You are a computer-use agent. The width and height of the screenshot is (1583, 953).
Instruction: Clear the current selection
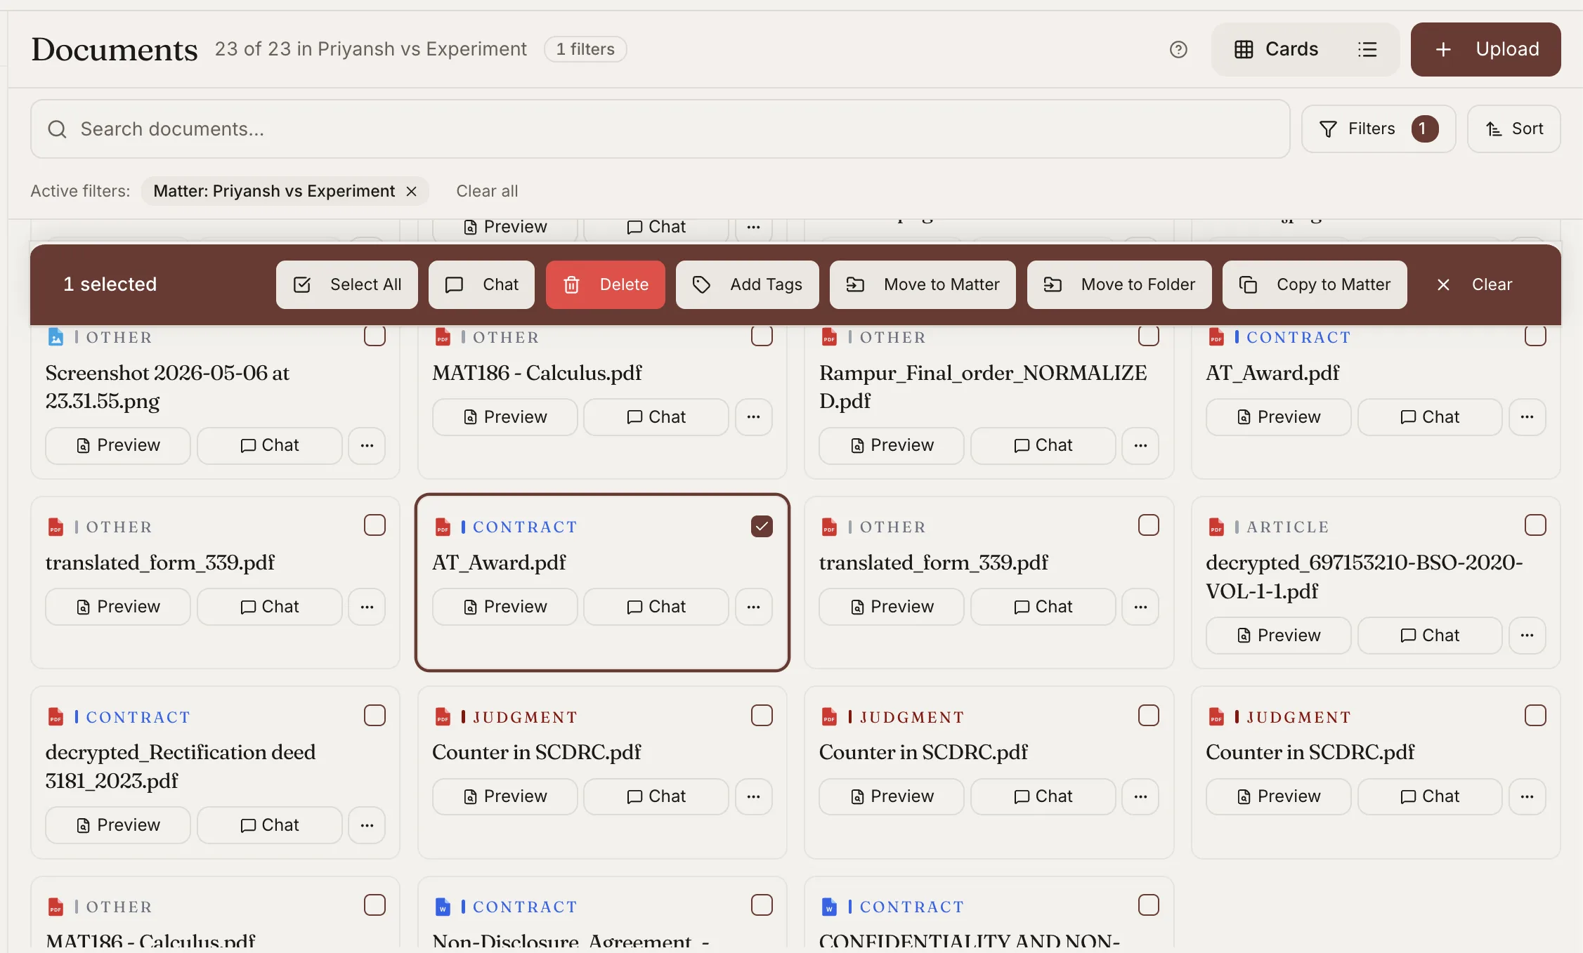click(1473, 284)
